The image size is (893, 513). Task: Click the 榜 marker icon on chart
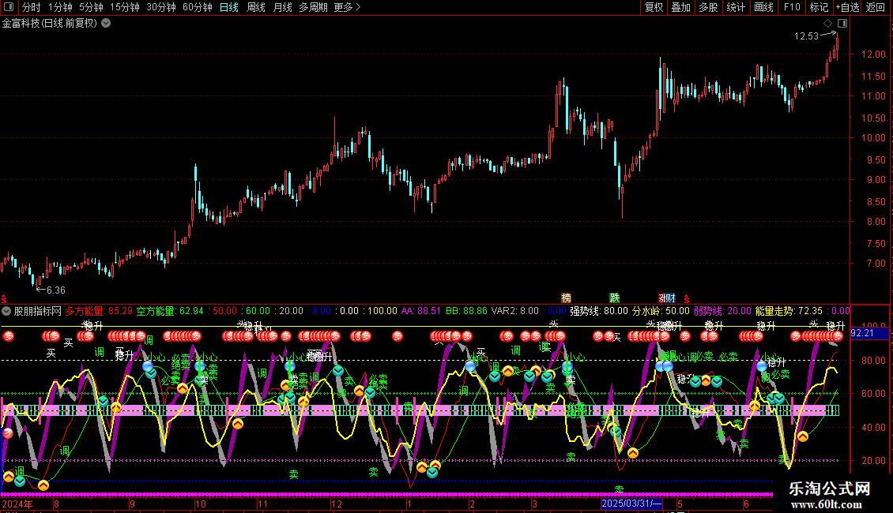coord(566,298)
